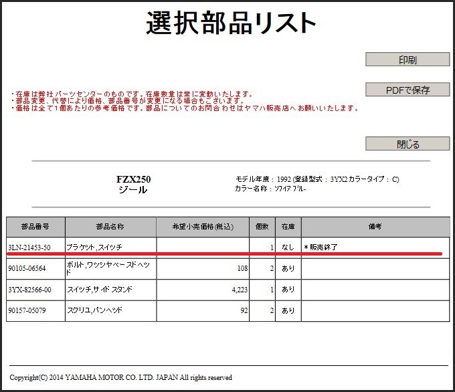Select the スクリユ,パンヘッド part name

pos(94,310)
